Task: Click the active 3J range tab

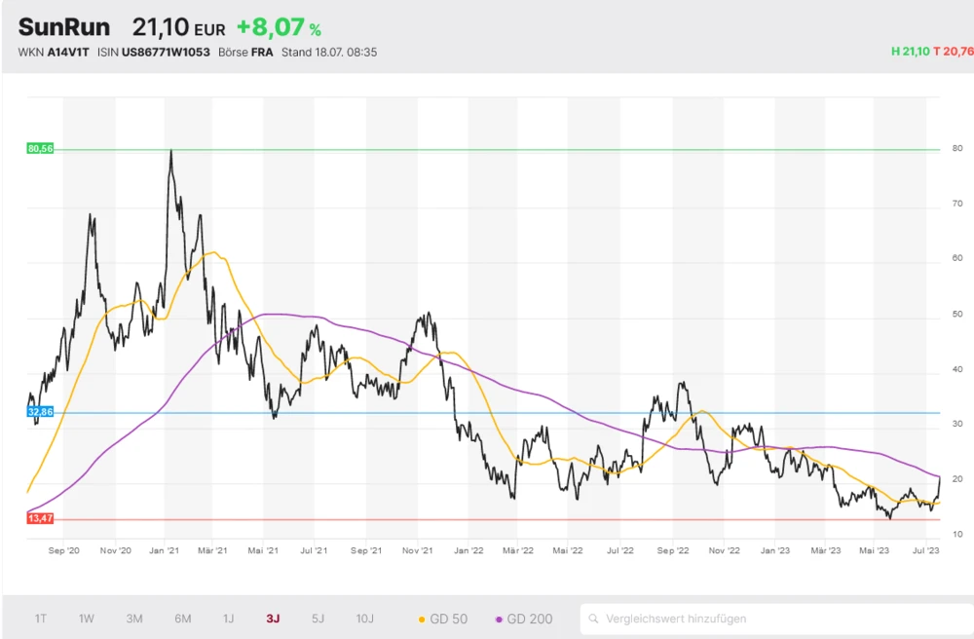Action: (273, 619)
